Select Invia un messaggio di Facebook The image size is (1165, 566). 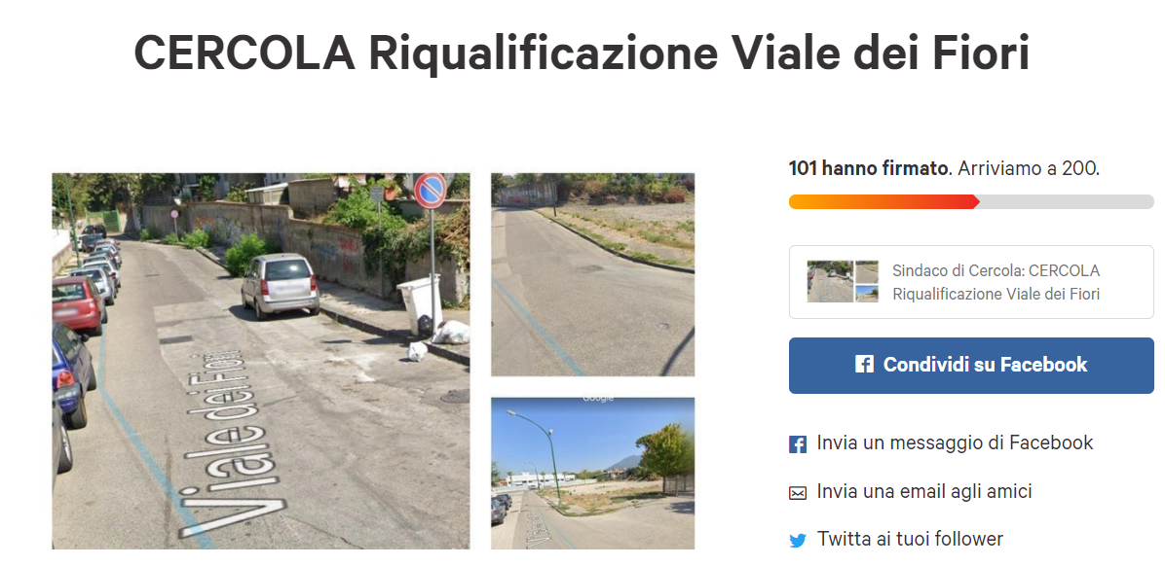[x=955, y=442]
